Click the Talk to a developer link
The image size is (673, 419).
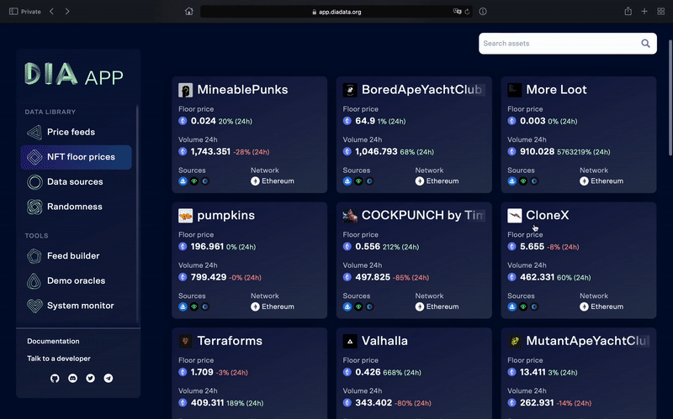59,359
